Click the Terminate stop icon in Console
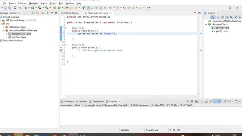The width and height of the screenshot is (242, 136). pyautogui.click(x=188, y=101)
